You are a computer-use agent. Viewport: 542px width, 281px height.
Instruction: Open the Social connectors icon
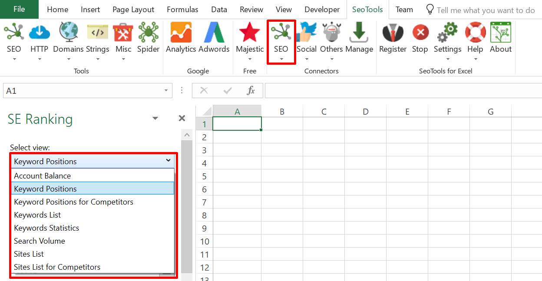tap(307, 33)
